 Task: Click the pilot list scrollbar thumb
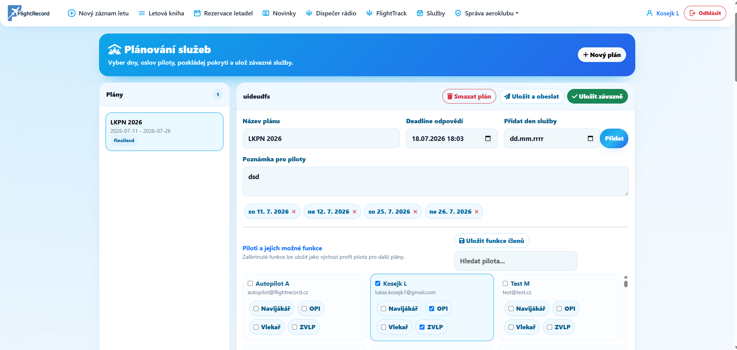[626, 284]
